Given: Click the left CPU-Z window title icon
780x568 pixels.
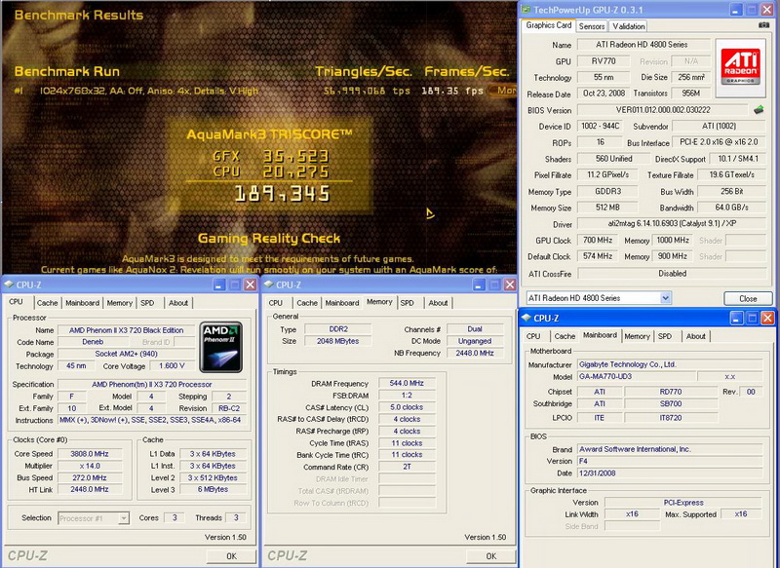Looking at the screenshot, I should (x=9, y=284).
